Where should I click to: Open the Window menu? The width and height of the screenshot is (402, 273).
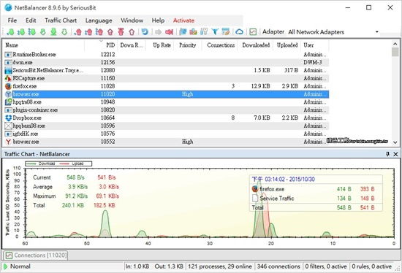[x=132, y=20]
